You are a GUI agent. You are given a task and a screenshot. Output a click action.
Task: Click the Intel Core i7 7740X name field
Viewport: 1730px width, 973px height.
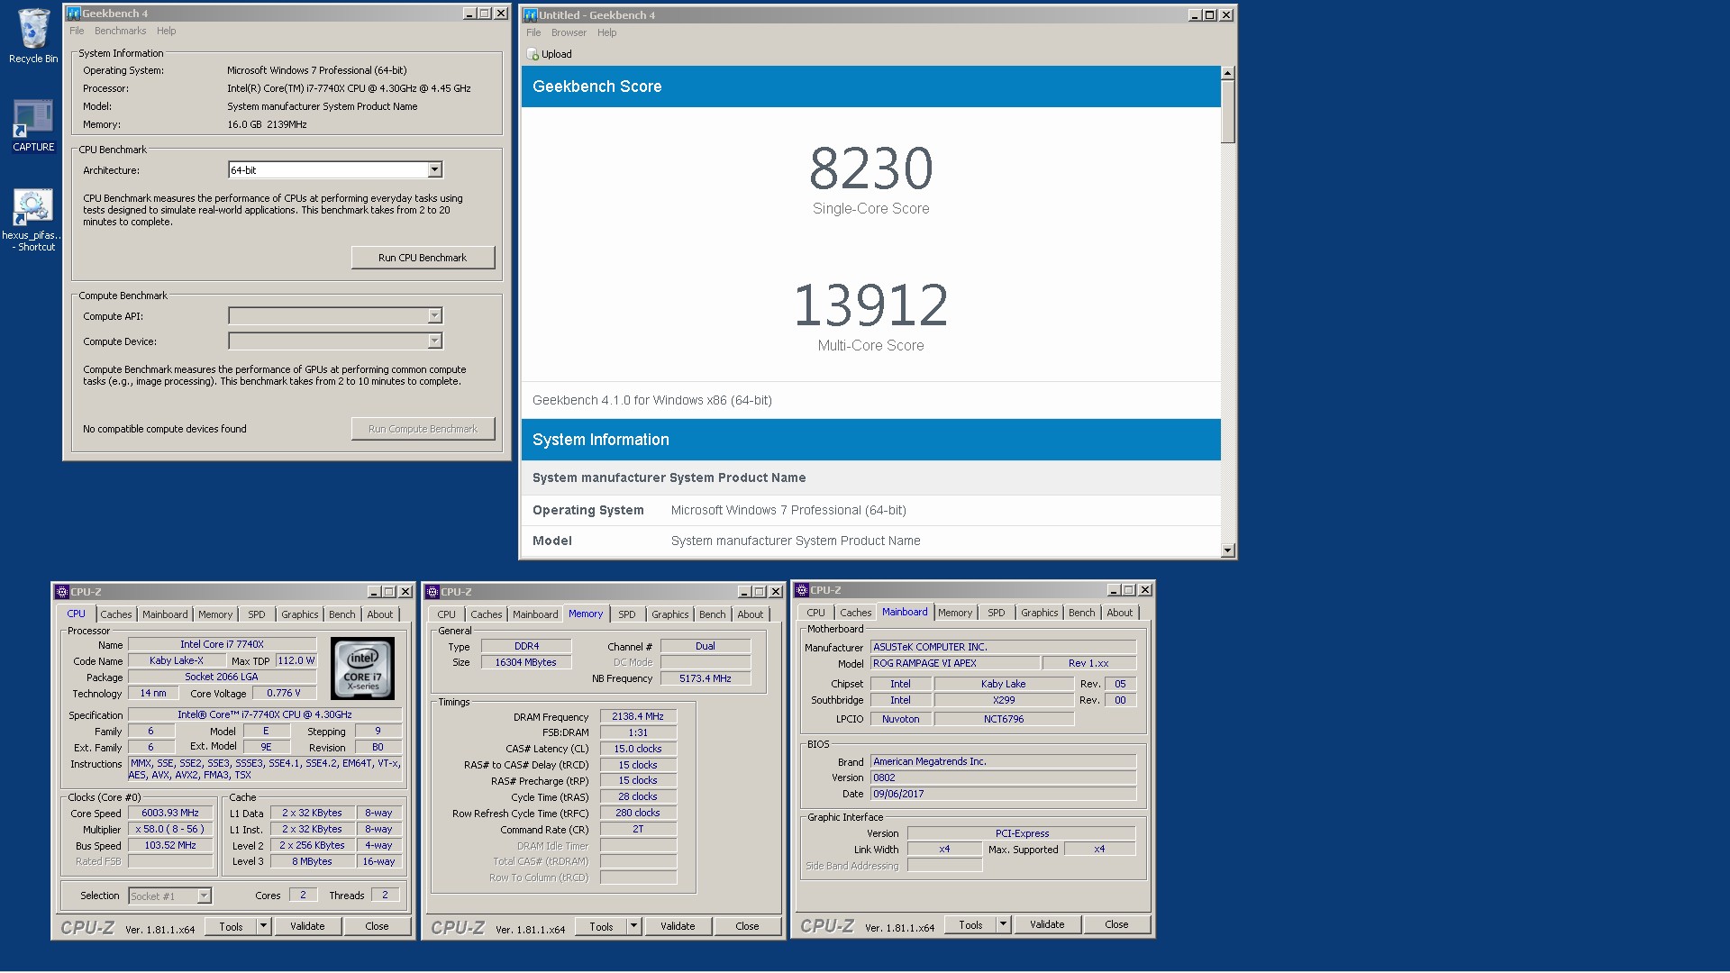tap(222, 644)
